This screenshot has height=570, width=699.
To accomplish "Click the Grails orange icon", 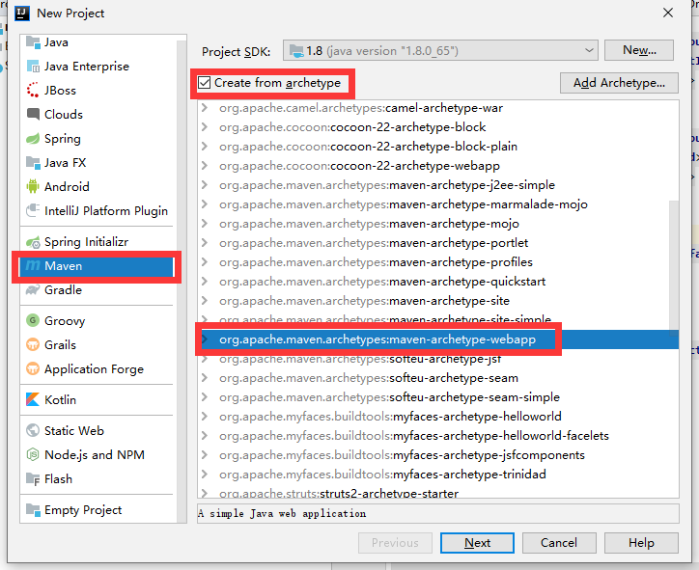I will pyautogui.click(x=33, y=344).
